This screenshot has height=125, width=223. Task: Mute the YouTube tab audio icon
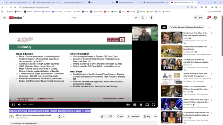(x=192, y=2)
